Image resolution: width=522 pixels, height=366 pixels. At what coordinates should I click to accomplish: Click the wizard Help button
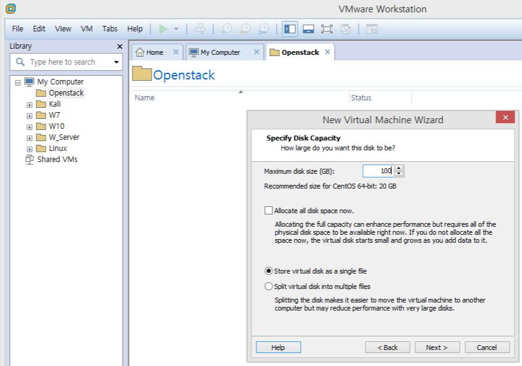pyautogui.click(x=279, y=348)
